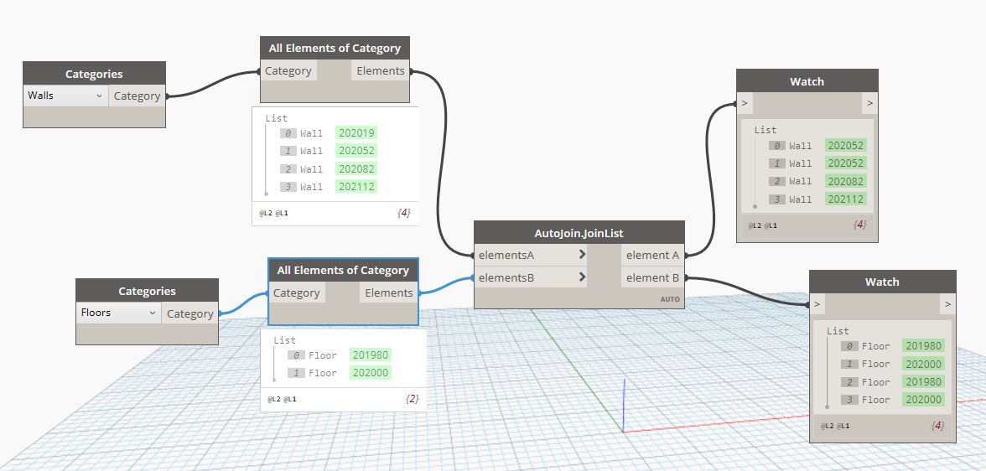The width and height of the screenshot is (986, 471).
Task: Expand the elementsB port level chevron
Action: [582, 277]
